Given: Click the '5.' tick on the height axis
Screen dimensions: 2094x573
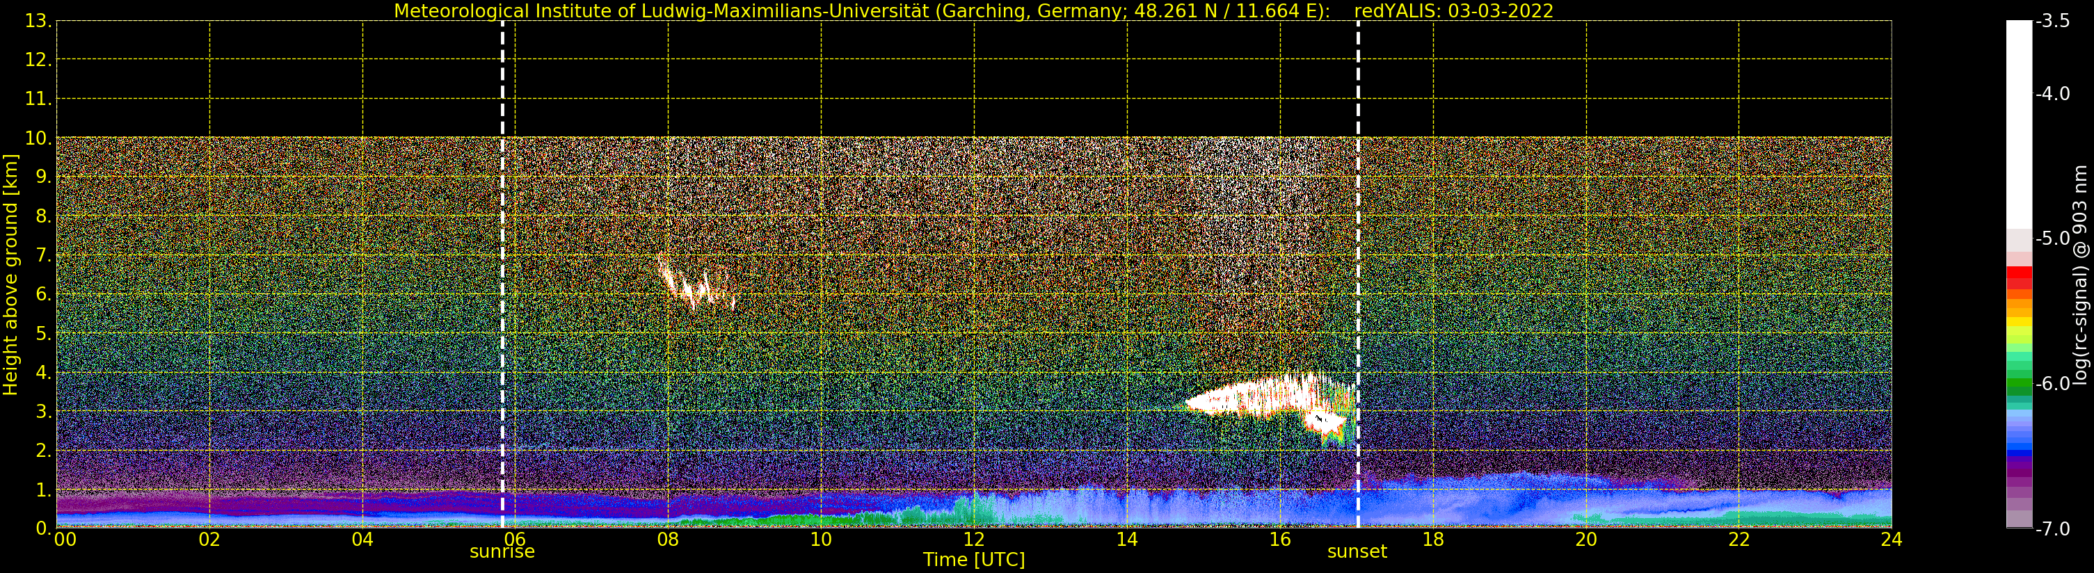Looking at the screenshot, I should click(43, 333).
